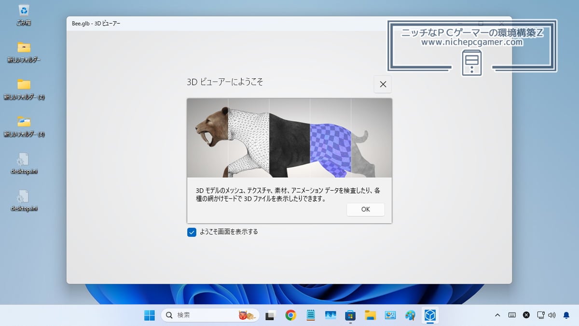This screenshot has width=579, height=326.
Task: Close the 3D Viewer welcome dialog
Action: [x=383, y=84]
